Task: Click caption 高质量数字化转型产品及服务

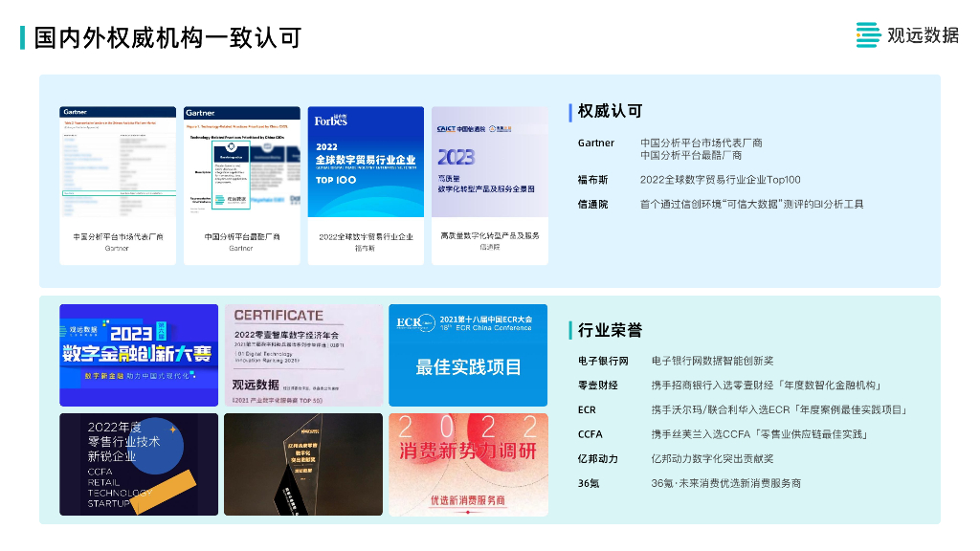Action: pos(490,235)
